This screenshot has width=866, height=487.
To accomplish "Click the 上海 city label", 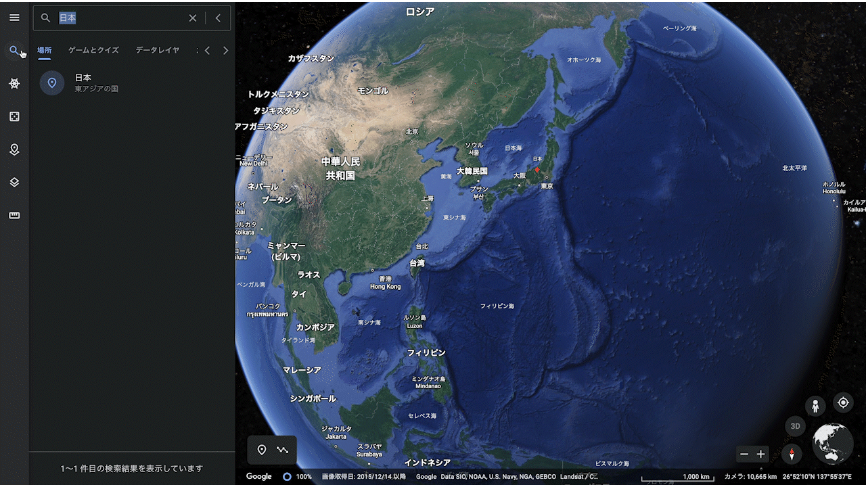I will pyautogui.click(x=427, y=198).
